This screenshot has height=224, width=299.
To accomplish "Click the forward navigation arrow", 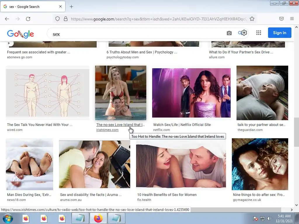I will pyautogui.click(x=18, y=19).
